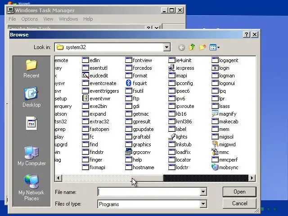
Task: Click the documents icon in places bar
Action: click(x=31, y=123)
